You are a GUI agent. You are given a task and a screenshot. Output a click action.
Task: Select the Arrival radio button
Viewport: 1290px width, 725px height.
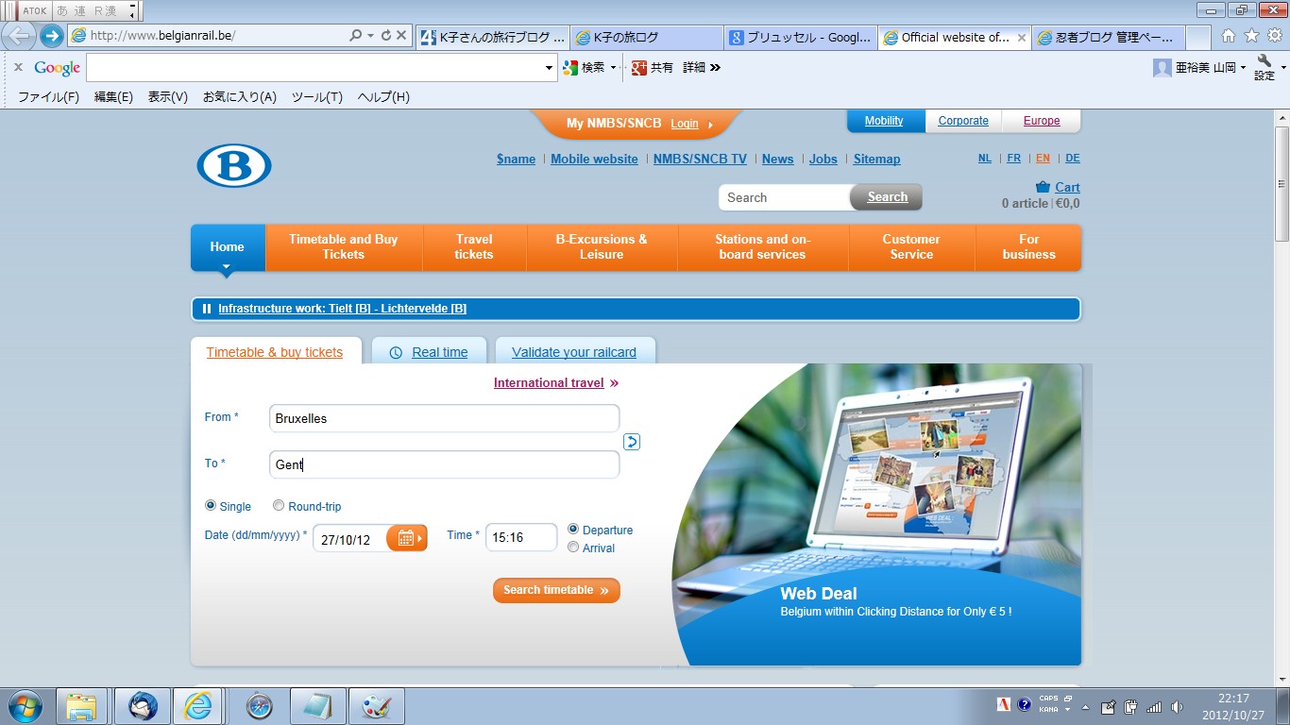[573, 548]
